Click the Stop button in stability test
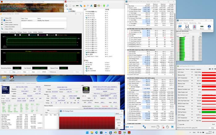Viewport: 216px width, 135px height. coord(14,72)
